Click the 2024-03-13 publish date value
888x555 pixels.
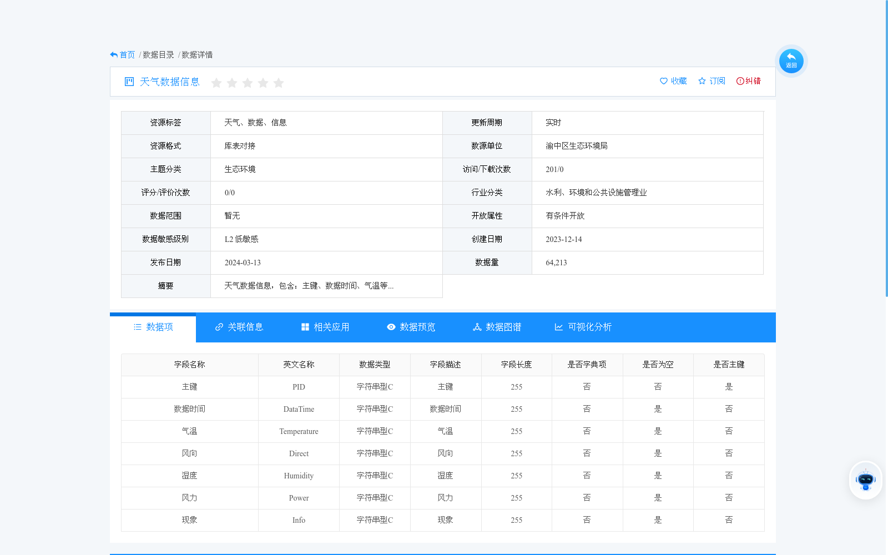click(x=243, y=263)
